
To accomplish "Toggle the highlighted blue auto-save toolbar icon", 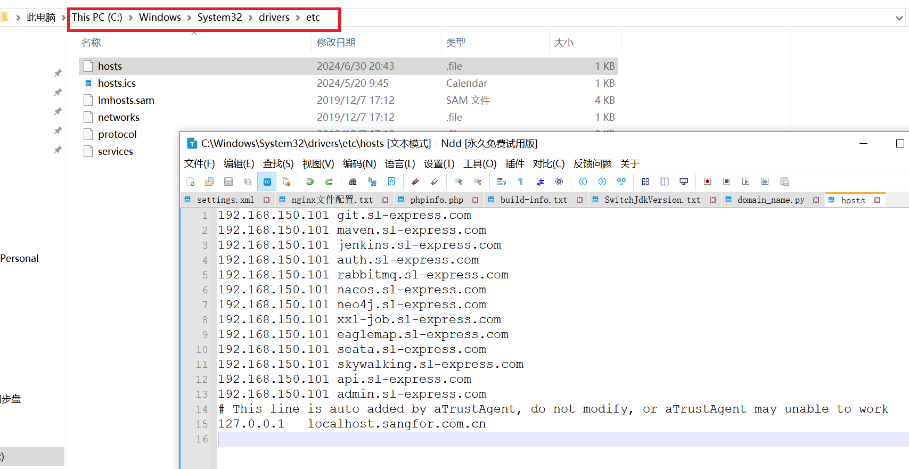I will 267,182.
